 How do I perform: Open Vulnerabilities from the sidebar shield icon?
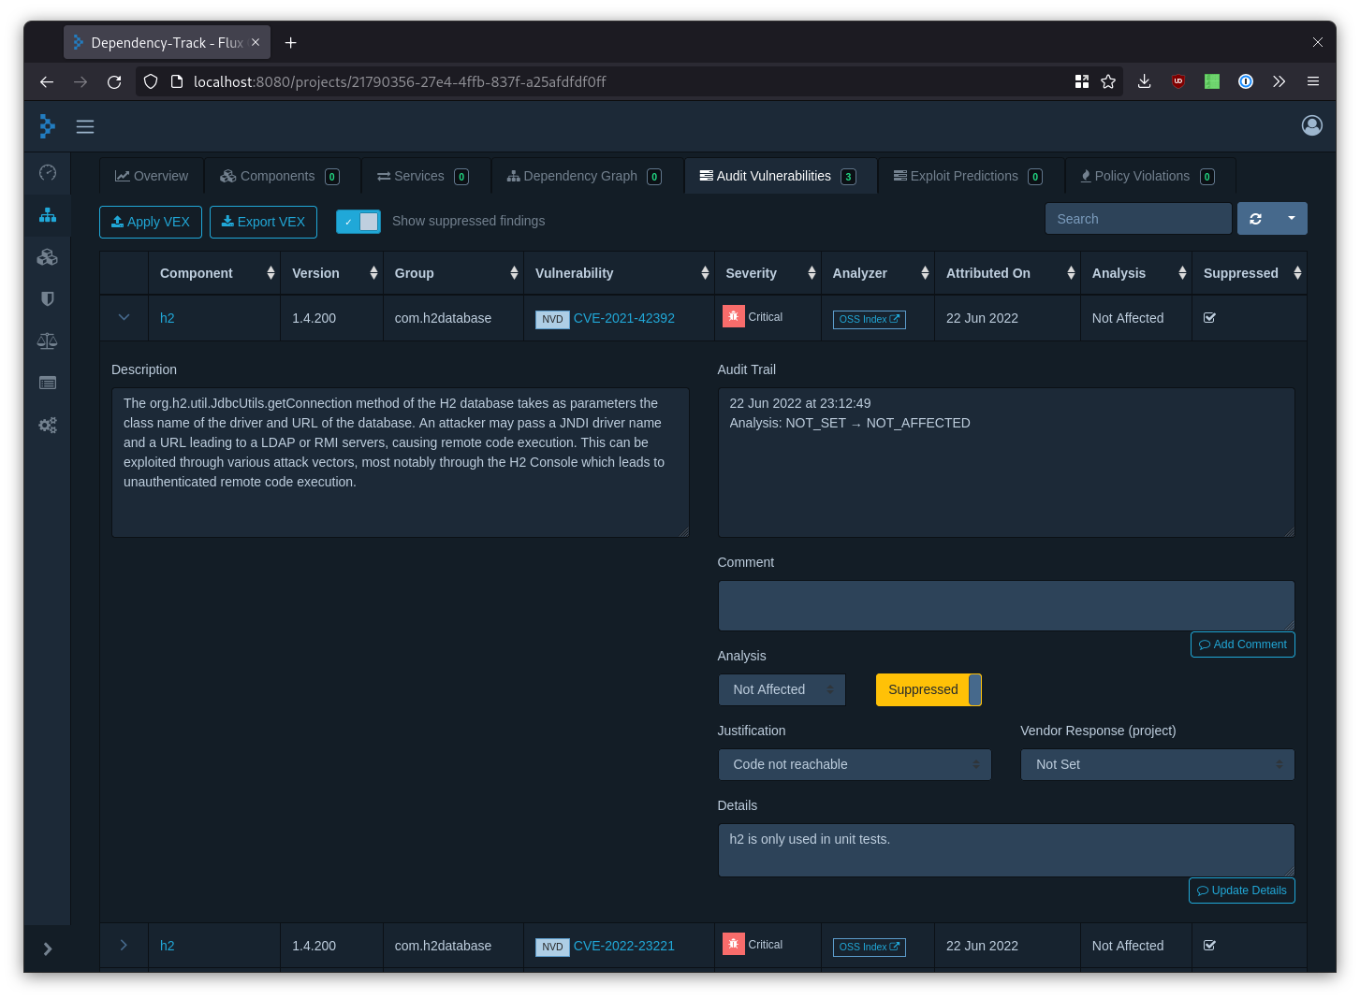pos(48,298)
